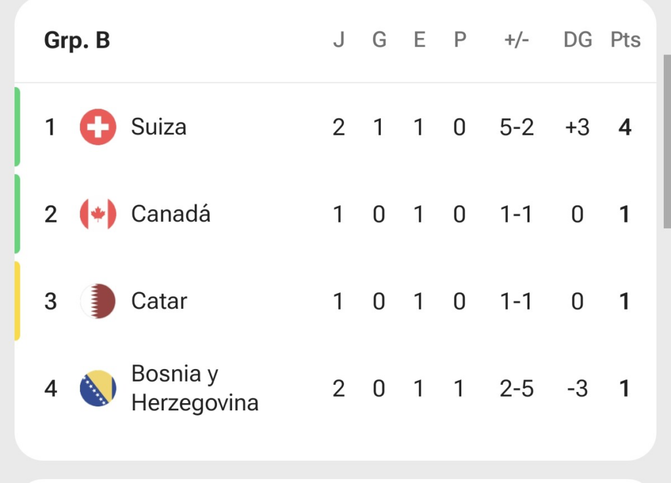This screenshot has width=671, height=483.
Task: Open the Catar team page
Action: (x=159, y=301)
